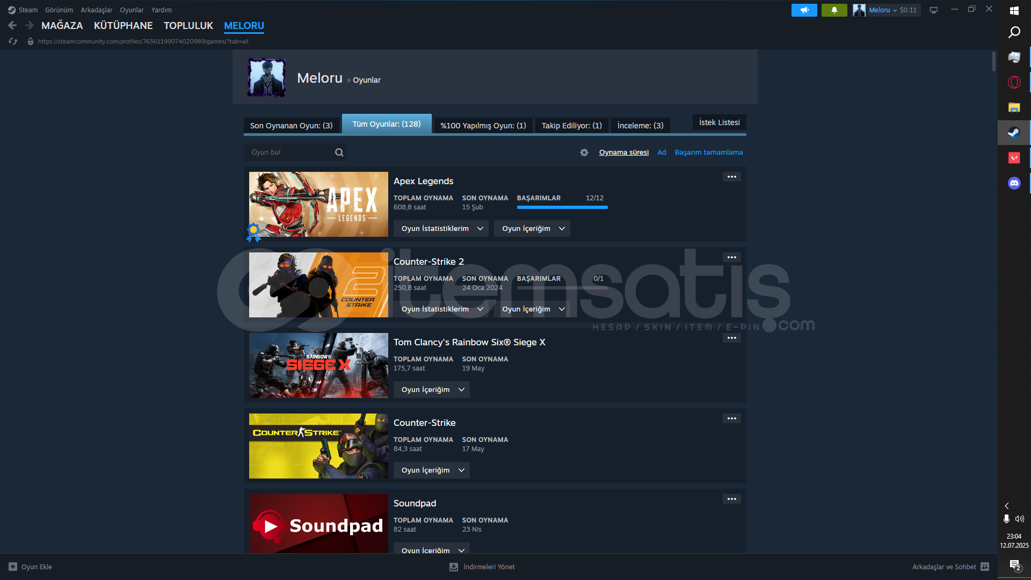Expand Rainbow Six Siege X Oyun İçeriğim

click(x=431, y=390)
